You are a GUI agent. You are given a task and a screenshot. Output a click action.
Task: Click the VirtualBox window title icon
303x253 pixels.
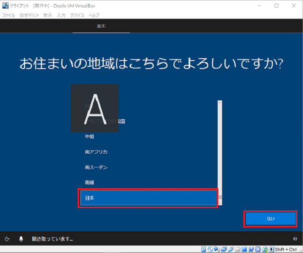[5, 6]
